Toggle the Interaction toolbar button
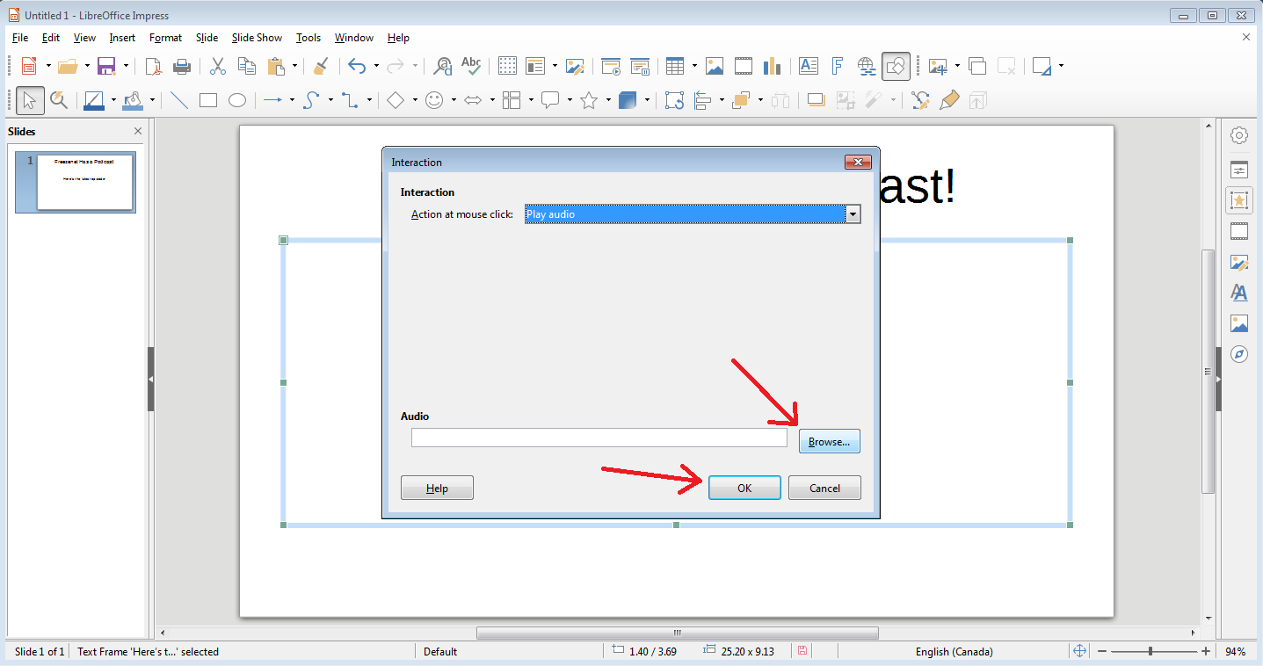1263x666 pixels. (x=896, y=66)
